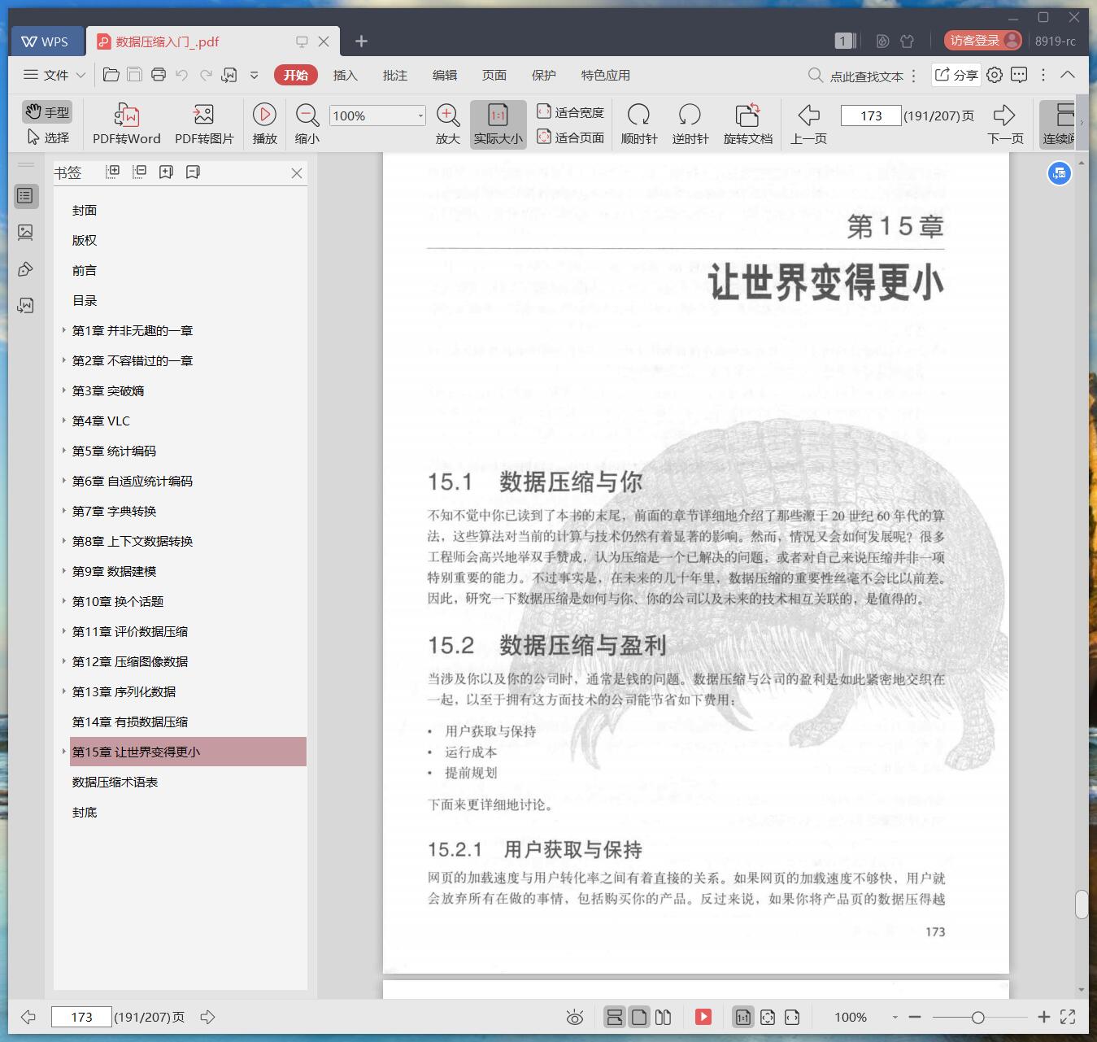
Task: Toggle eye-care mode icon in status bar
Action: (575, 1018)
